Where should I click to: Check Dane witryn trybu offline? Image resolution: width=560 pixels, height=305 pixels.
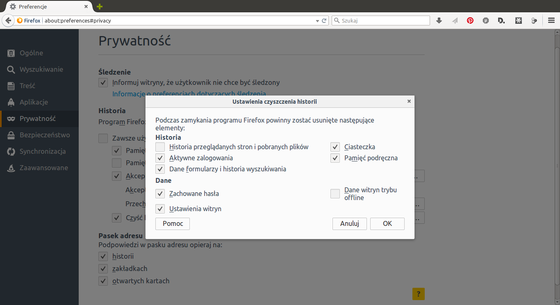point(335,194)
